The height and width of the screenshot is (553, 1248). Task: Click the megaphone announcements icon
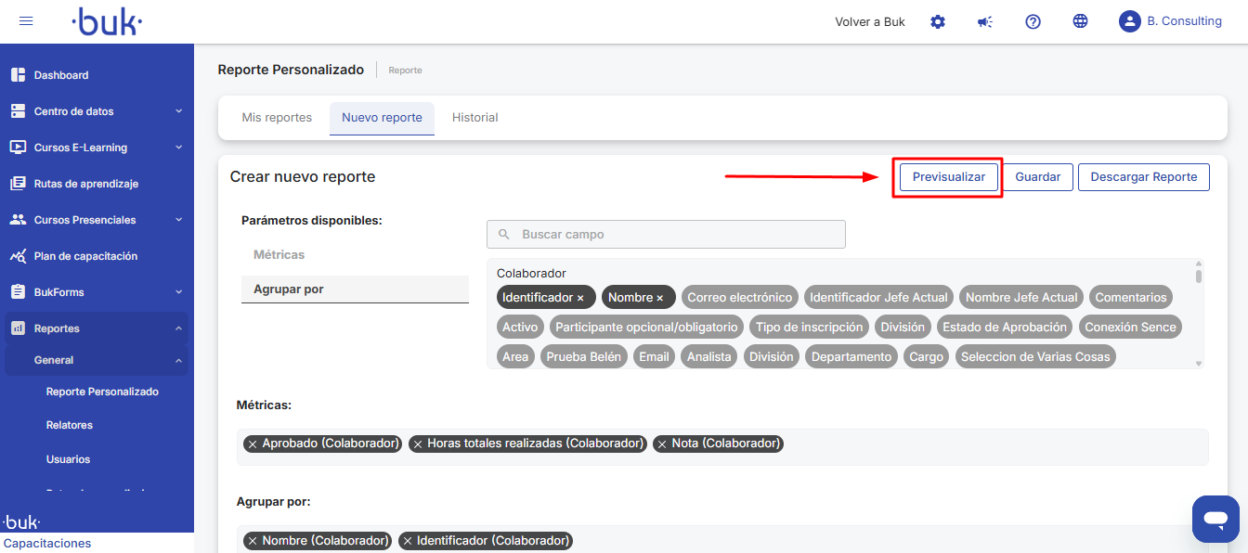(985, 21)
